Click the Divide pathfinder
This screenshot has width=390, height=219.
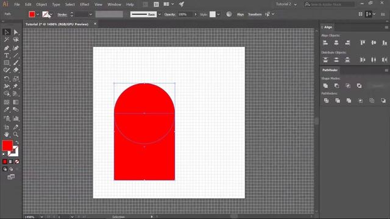click(x=327, y=100)
